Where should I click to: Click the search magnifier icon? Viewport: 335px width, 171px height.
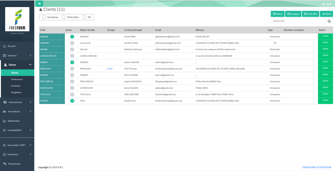[x=329, y=21]
